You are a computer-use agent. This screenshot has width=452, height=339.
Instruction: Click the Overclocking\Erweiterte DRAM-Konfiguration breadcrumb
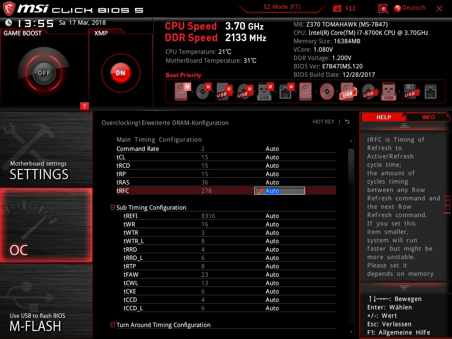point(165,123)
